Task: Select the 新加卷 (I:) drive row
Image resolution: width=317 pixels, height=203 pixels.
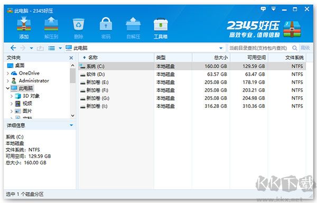Action: (x=192, y=106)
